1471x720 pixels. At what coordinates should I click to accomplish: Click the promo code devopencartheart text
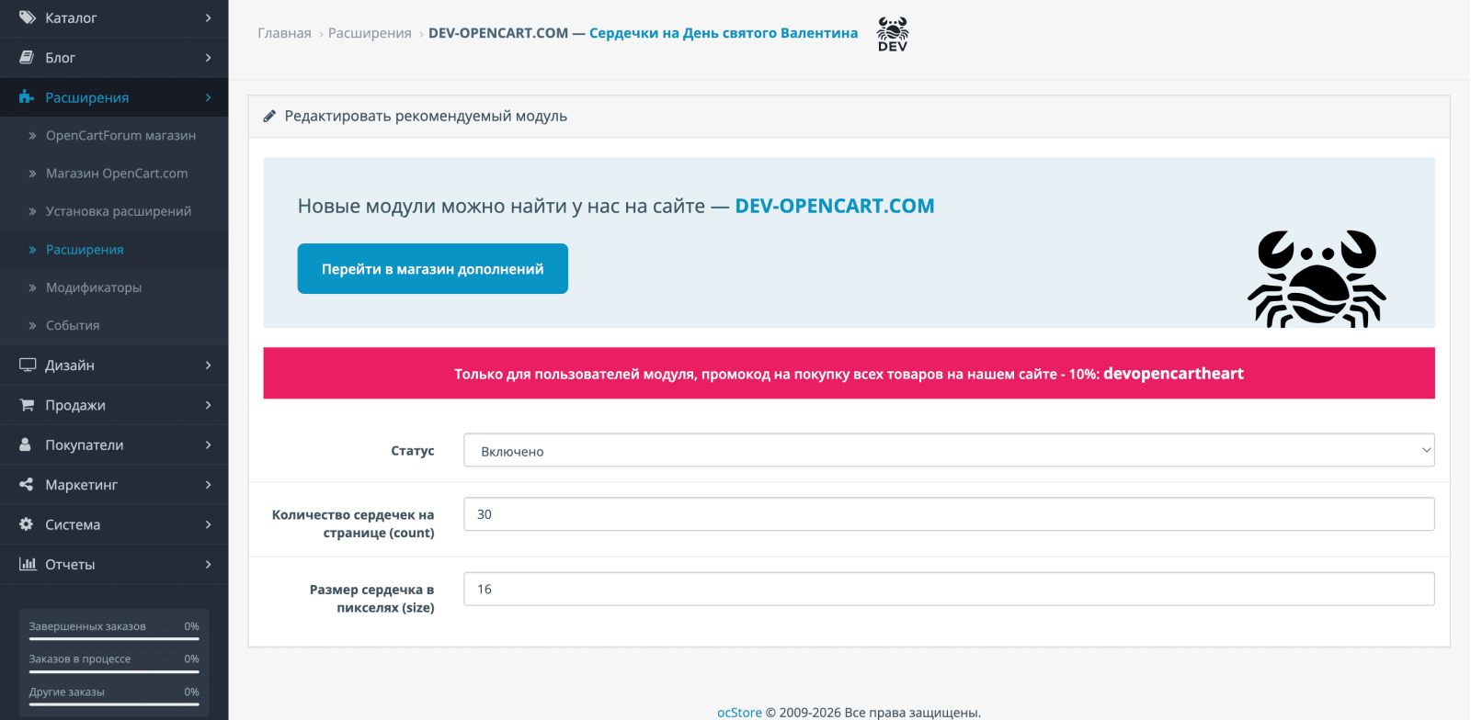[x=1173, y=373]
